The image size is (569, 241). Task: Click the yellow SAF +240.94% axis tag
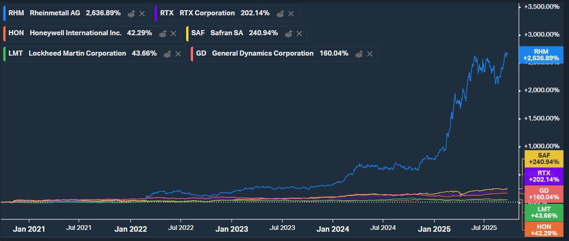(543, 159)
